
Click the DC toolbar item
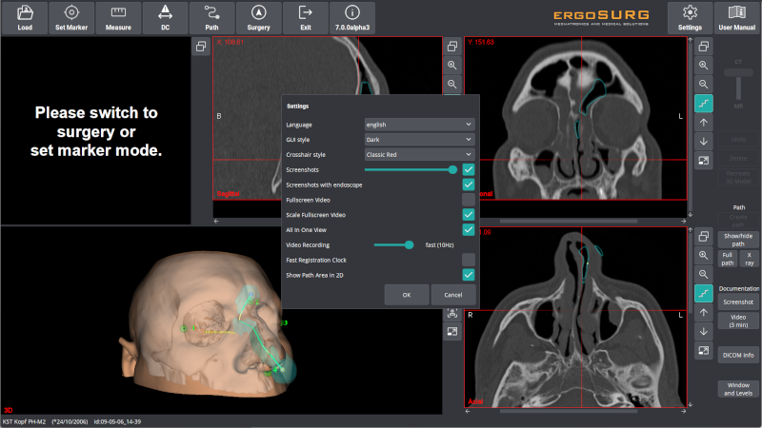click(x=165, y=17)
